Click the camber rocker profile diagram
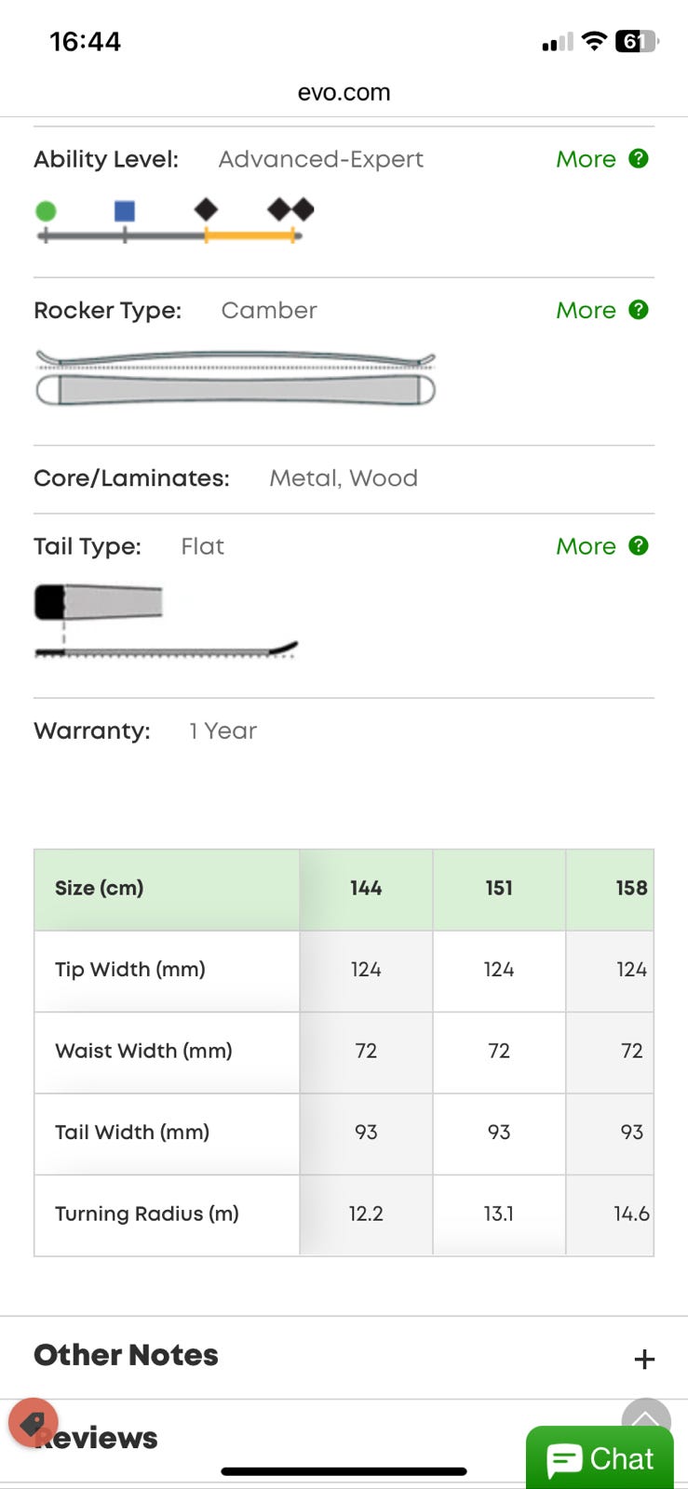The width and height of the screenshot is (688, 1489). tap(235, 377)
